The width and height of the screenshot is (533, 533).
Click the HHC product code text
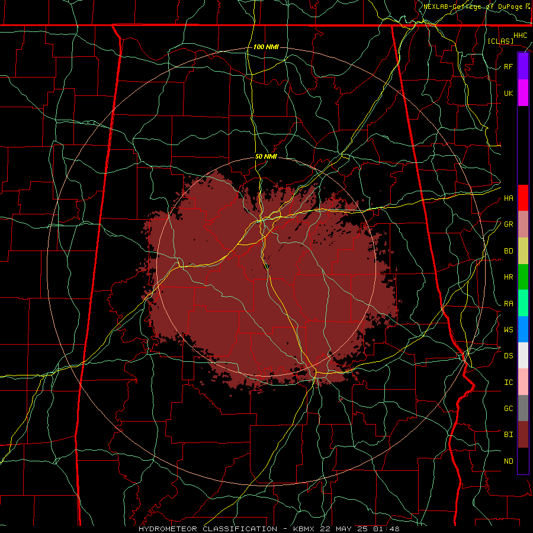[520, 36]
